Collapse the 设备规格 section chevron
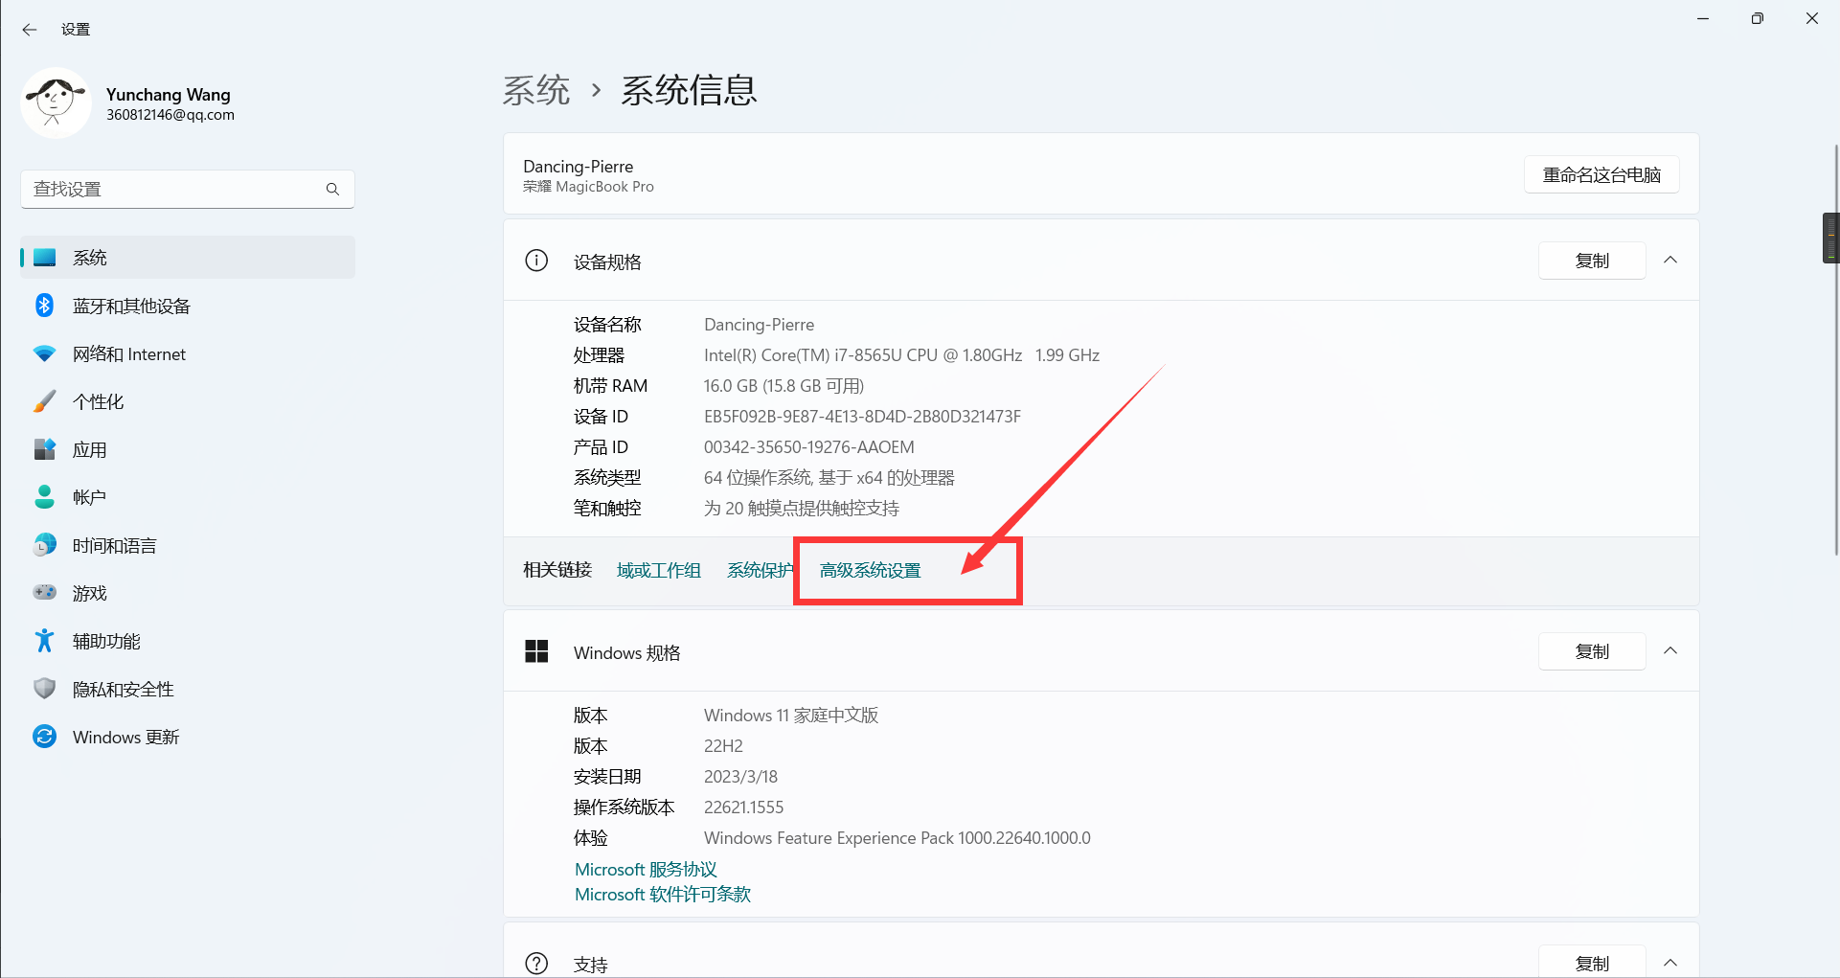Image resolution: width=1840 pixels, height=978 pixels. tap(1670, 261)
